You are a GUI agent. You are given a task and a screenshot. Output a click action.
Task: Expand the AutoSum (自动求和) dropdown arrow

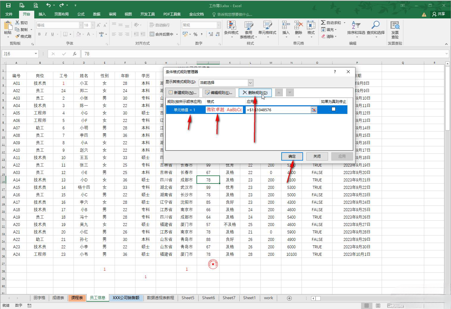tap(344, 23)
